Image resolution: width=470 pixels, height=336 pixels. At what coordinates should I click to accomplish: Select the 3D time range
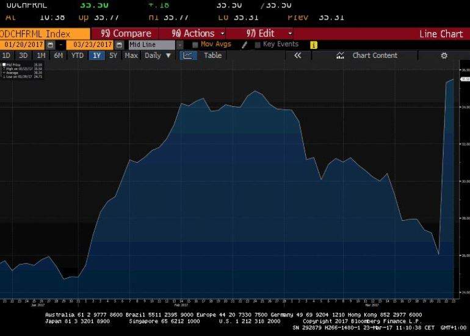click(x=23, y=55)
